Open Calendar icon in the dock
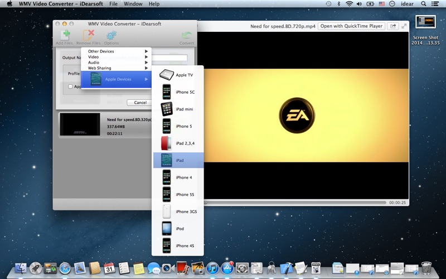The height and width of the screenshot is (279, 446). 109,268
